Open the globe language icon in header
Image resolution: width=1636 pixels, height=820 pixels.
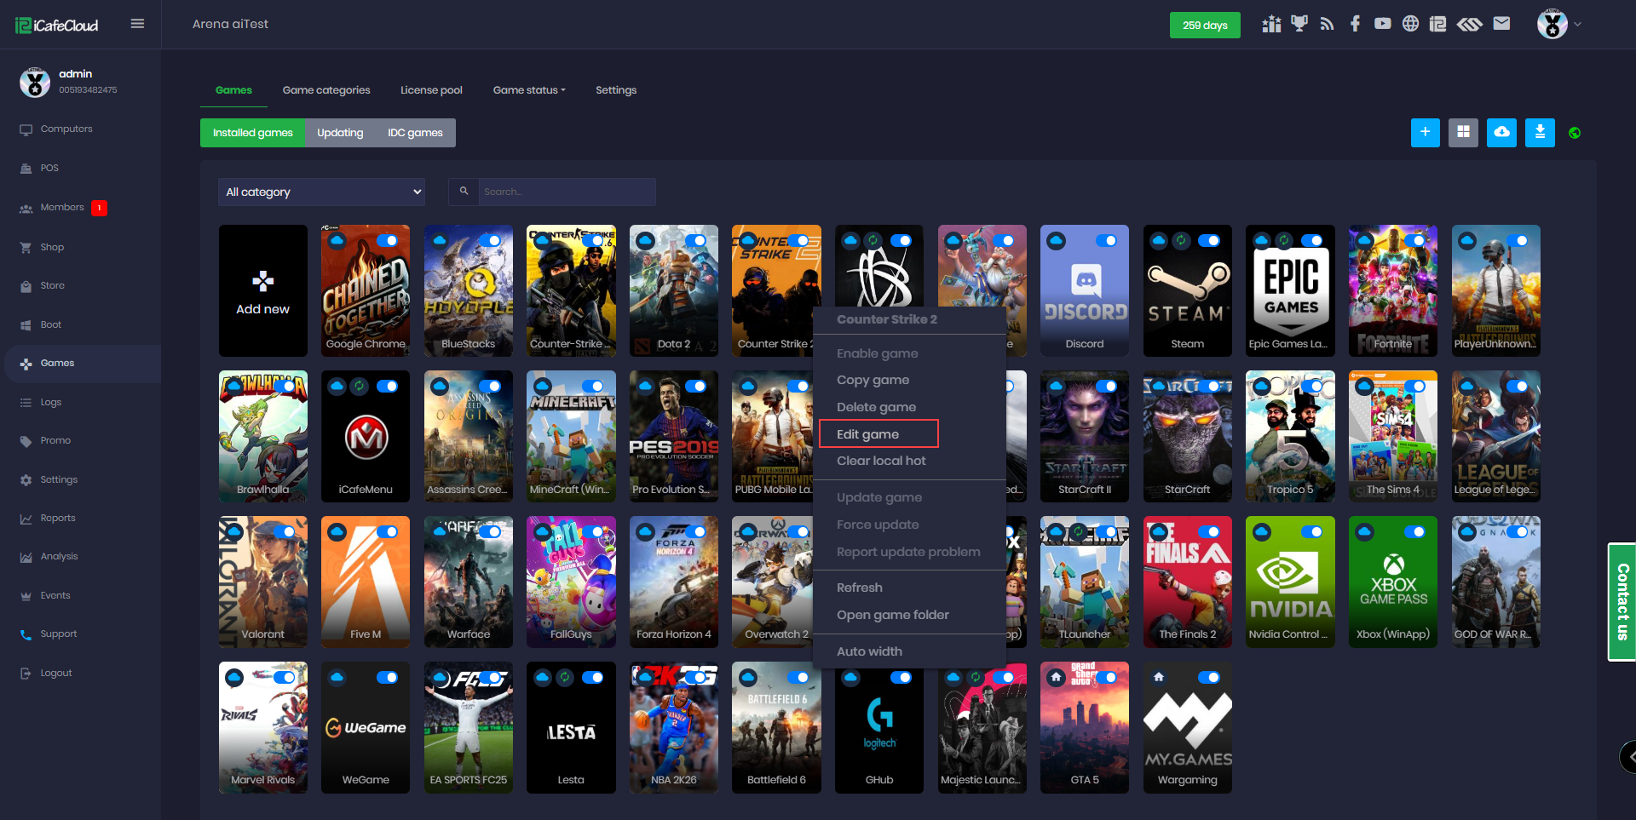point(1411,24)
